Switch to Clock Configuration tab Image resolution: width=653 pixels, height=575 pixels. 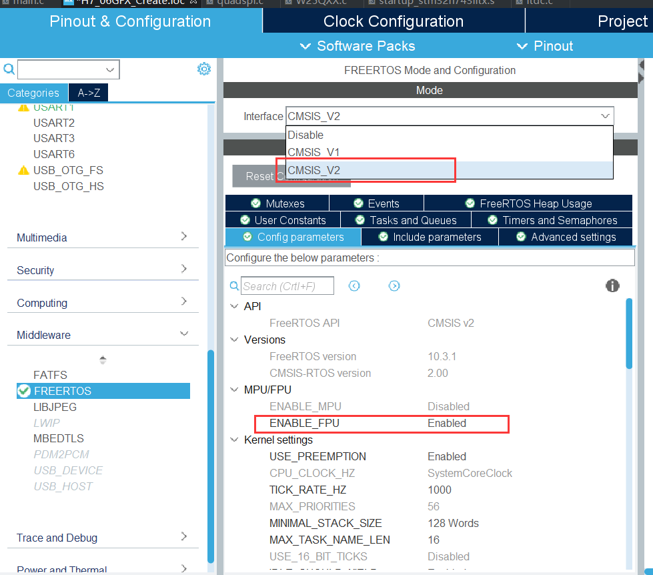point(394,21)
